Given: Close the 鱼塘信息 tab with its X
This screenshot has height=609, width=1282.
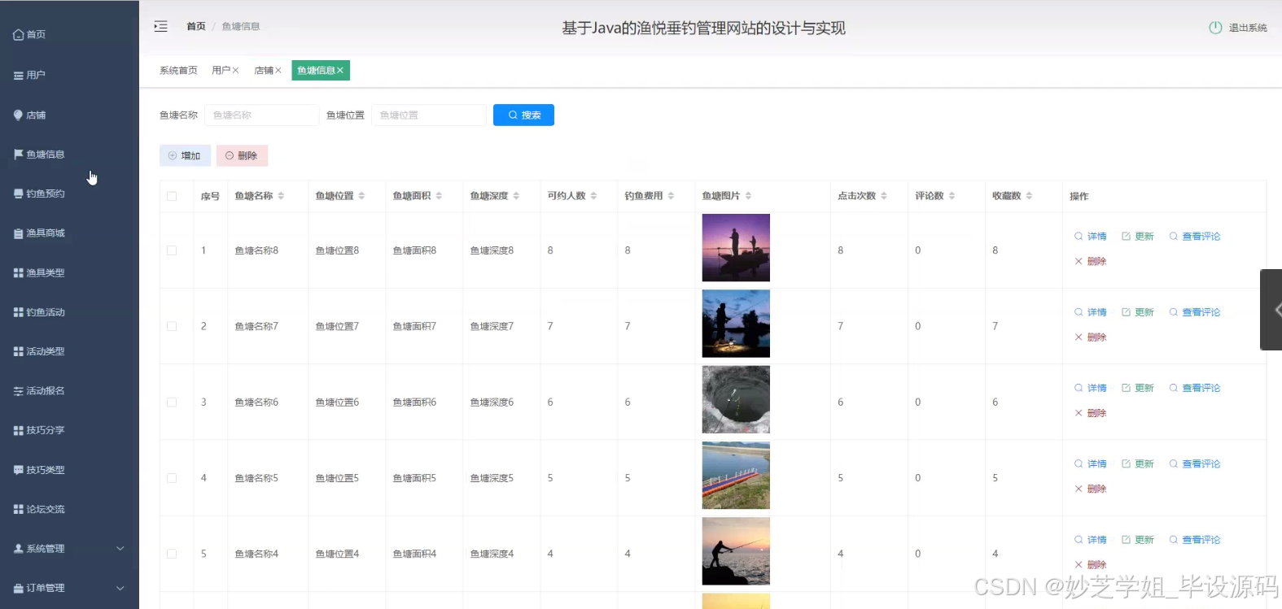Looking at the screenshot, I should 340,71.
